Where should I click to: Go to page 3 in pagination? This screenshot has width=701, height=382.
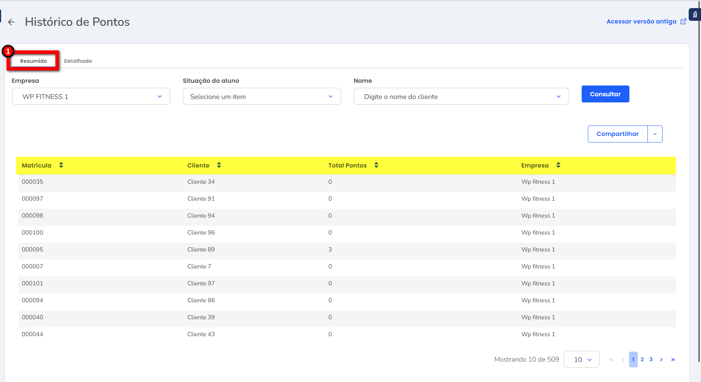(x=651, y=360)
